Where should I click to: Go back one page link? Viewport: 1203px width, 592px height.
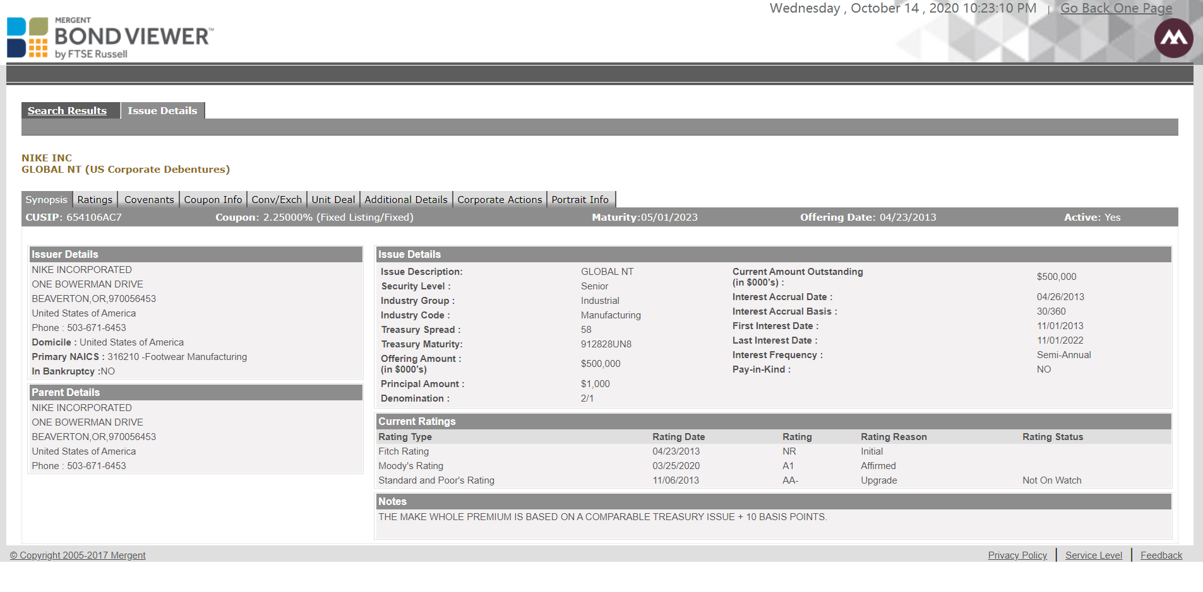coord(1116,8)
